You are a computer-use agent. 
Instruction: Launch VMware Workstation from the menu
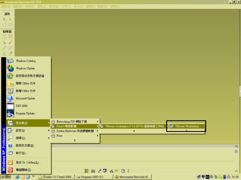point(187,126)
